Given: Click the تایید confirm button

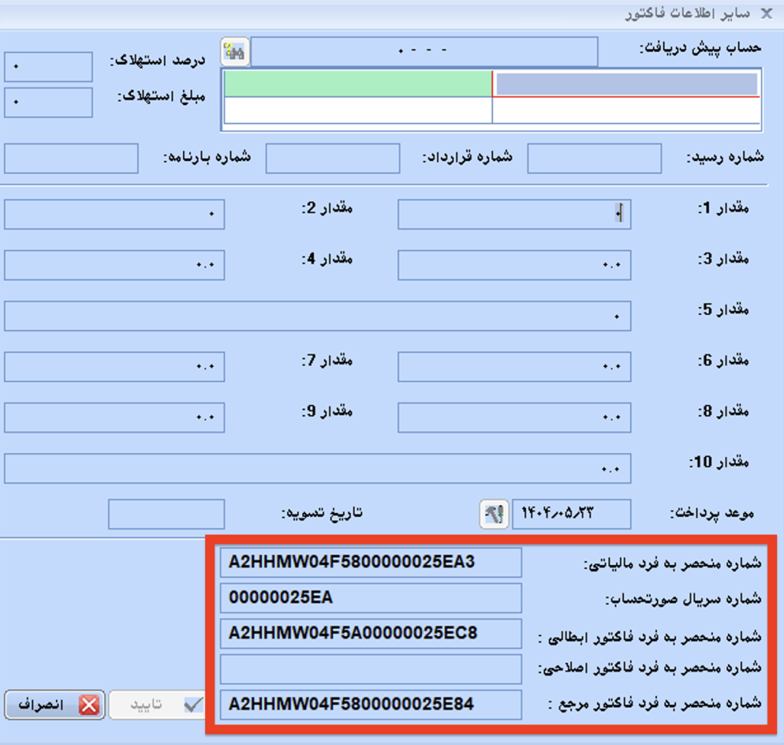Looking at the screenshot, I should [x=157, y=705].
